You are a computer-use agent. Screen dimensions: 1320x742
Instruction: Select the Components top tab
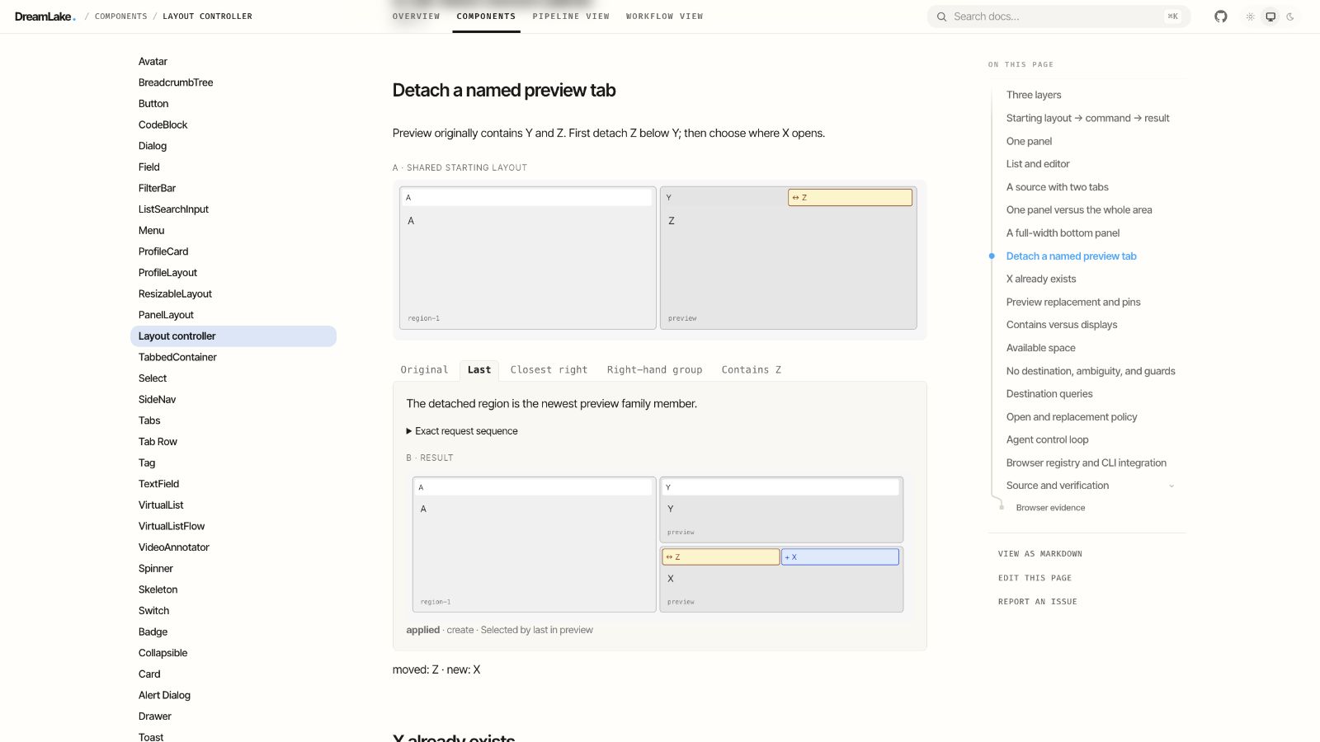click(x=486, y=16)
